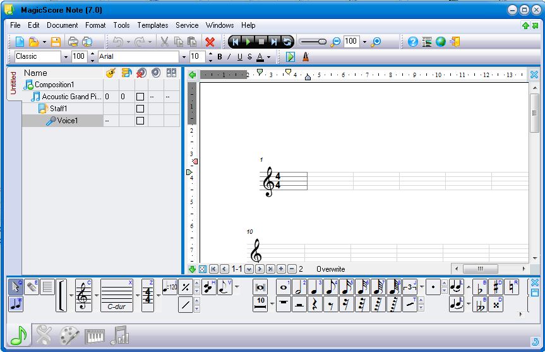Click the treble clef button
This screenshot has width=545, height=352.
83,296
